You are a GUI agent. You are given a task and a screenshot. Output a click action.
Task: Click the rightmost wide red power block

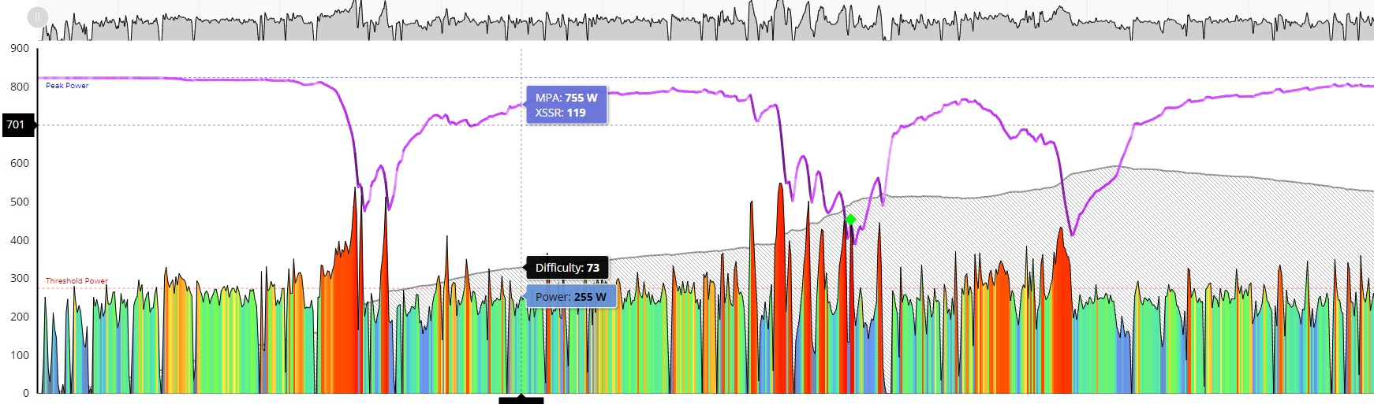pos(1062,315)
